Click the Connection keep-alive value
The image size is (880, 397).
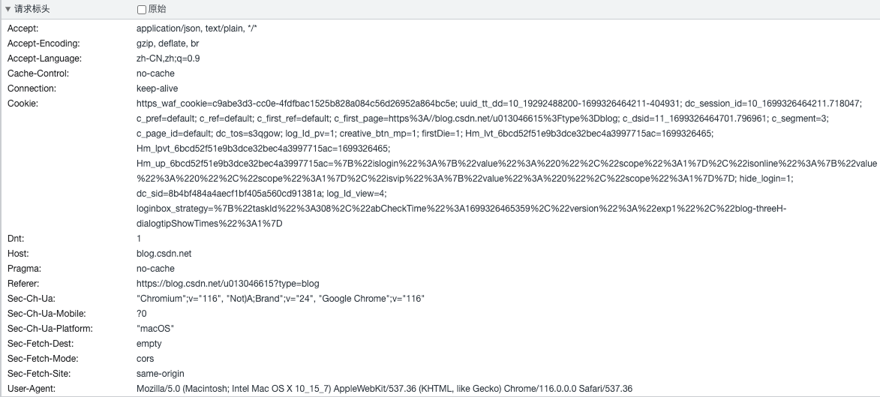pyautogui.click(x=157, y=89)
